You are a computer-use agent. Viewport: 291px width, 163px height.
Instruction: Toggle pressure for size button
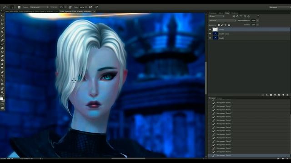96,7
